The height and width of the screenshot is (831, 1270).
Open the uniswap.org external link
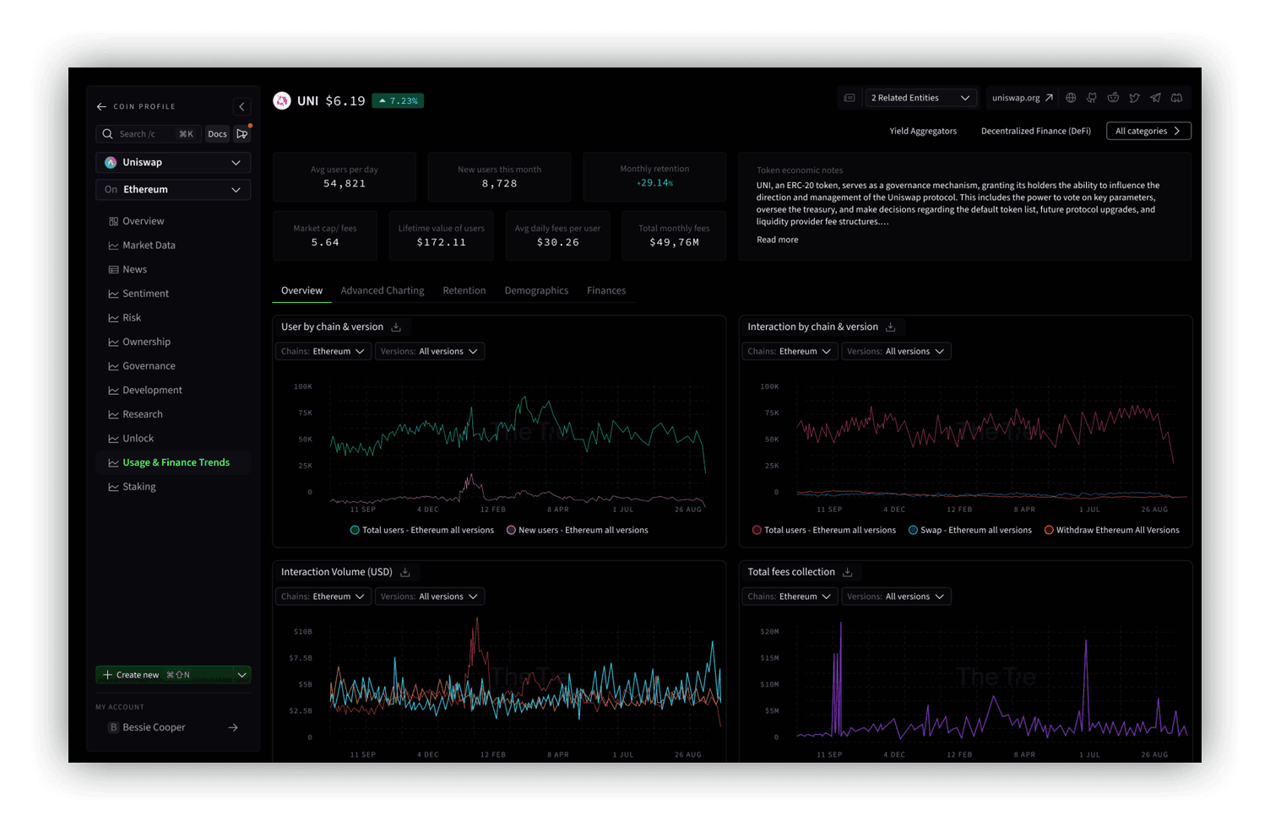pyautogui.click(x=1022, y=98)
